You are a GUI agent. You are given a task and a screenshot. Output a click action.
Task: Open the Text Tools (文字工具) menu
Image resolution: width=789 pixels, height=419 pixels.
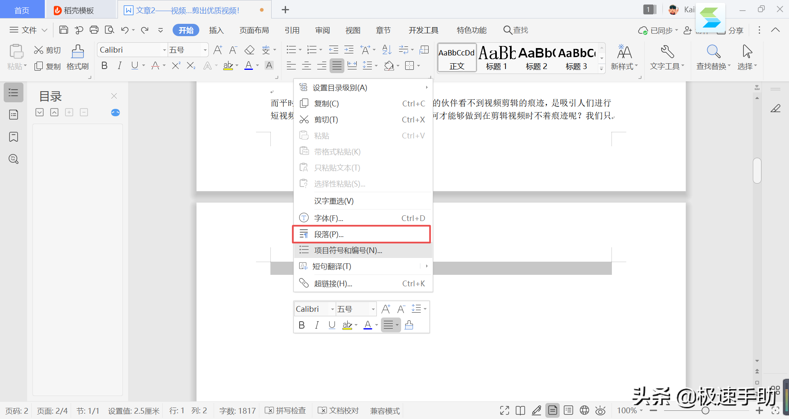(x=667, y=58)
